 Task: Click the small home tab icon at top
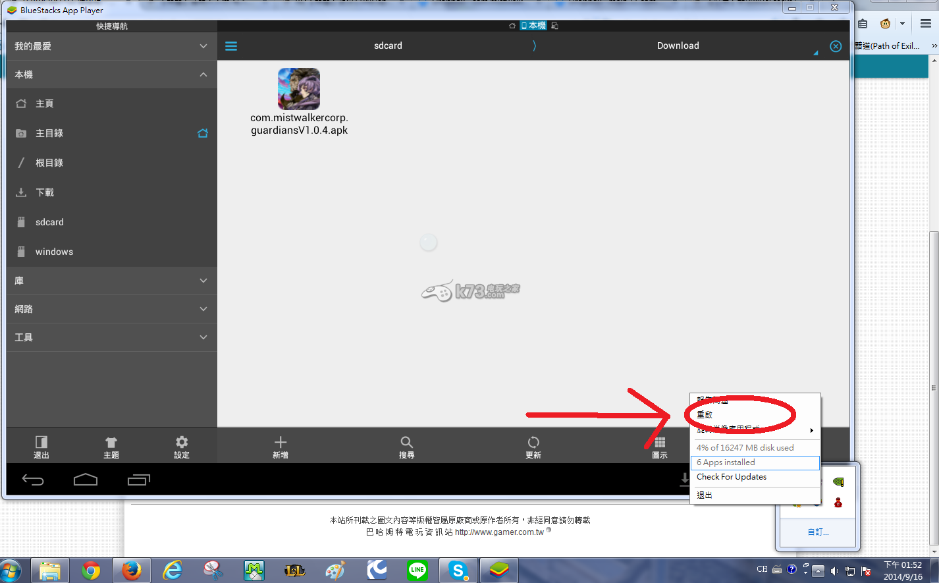[x=512, y=26]
